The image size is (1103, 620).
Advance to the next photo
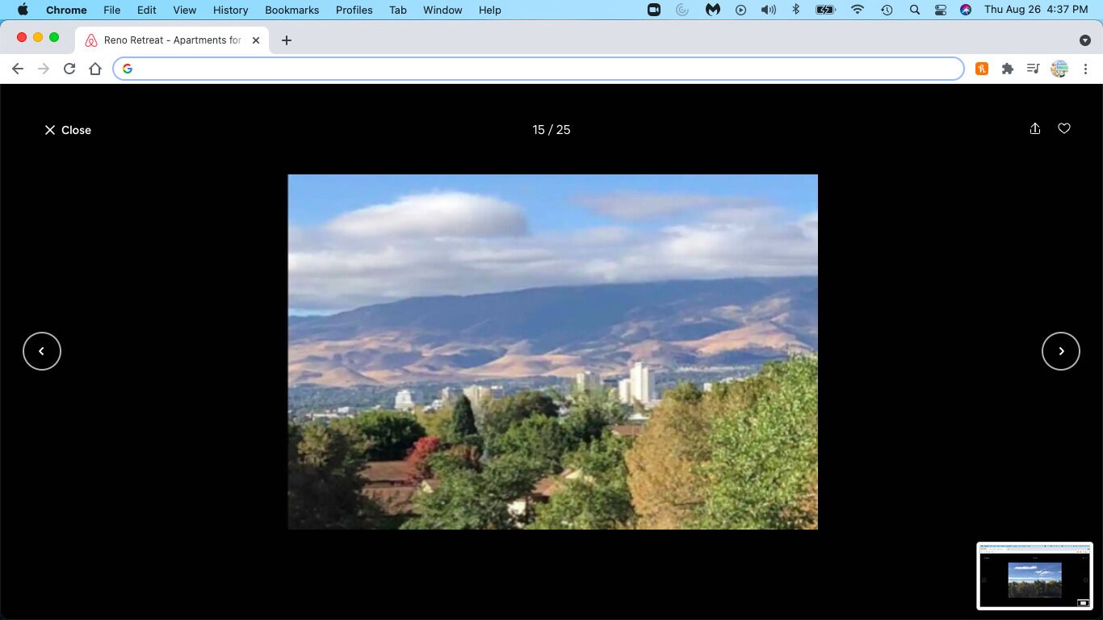pyautogui.click(x=1061, y=351)
